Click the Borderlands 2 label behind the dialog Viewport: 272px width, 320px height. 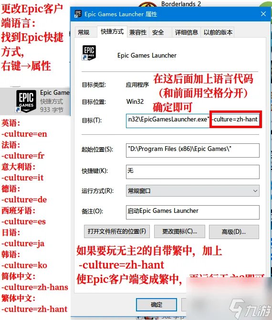pyautogui.click(x=181, y=4)
